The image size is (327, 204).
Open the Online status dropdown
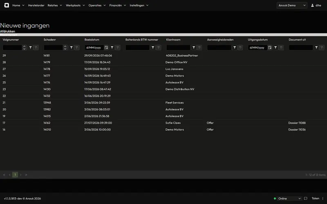tap(289, 199)
